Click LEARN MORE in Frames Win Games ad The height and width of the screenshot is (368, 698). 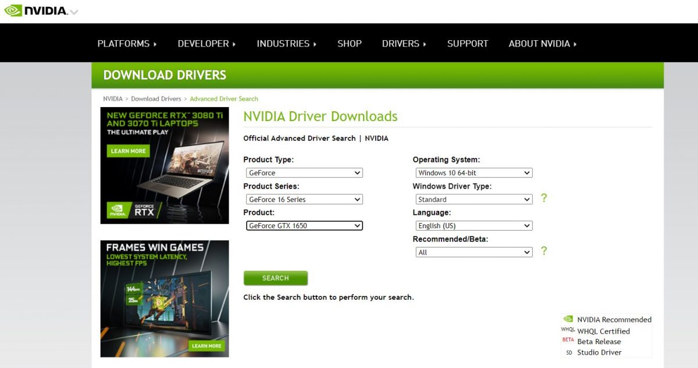point(206,346)
